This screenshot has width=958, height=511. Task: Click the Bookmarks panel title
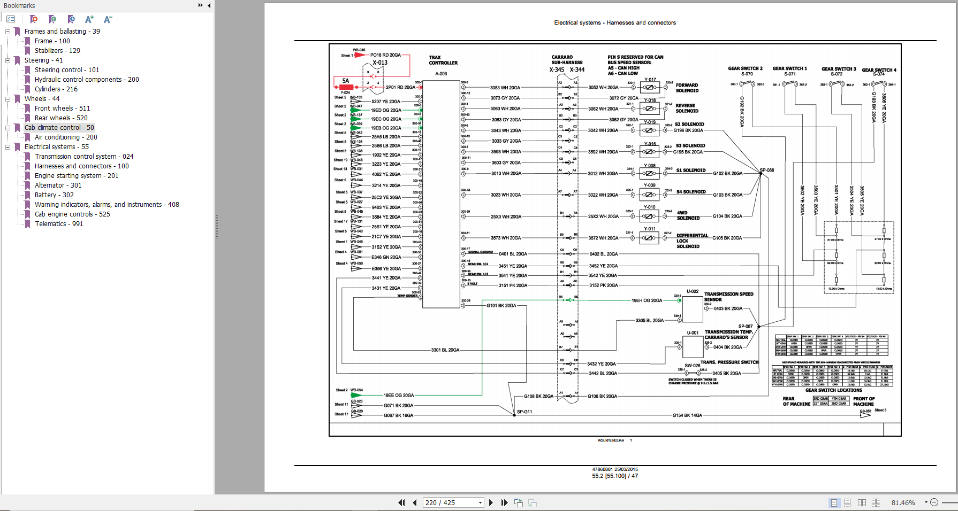19,5
